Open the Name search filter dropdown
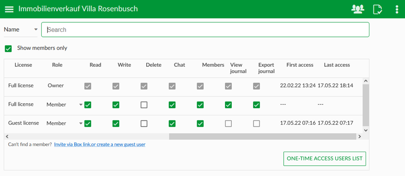This screenshot has width=405, height=176. pyautogui.click(x=21, y=30)
